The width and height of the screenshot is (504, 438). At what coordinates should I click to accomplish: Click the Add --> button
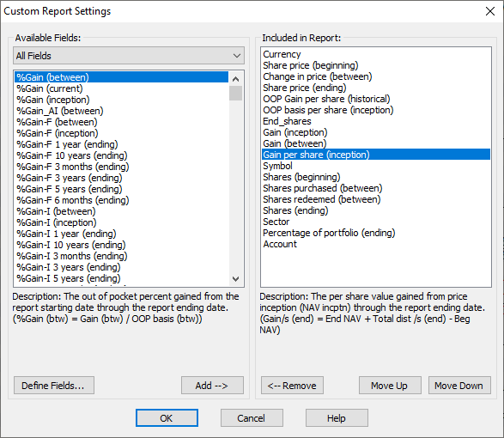212,386
